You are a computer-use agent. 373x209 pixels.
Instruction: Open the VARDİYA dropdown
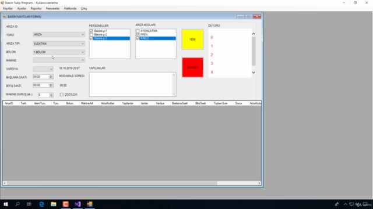point(51,69)
